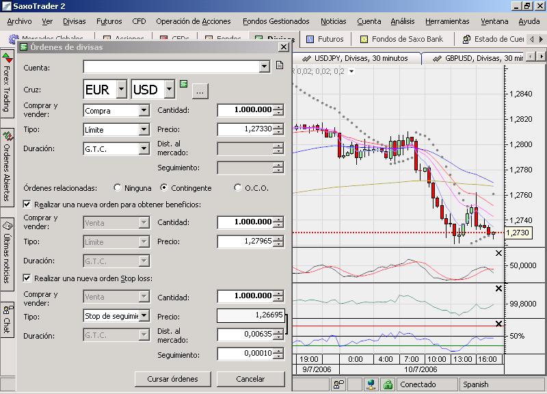
Task: Click the Precio 1,27330 field
Action: pyautogui.click(x=245, y=129)
